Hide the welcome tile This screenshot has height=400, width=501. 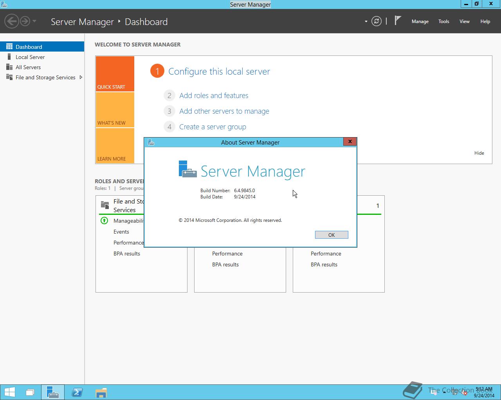click(479, 153)
